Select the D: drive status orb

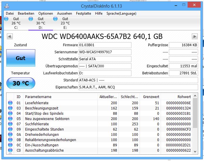click(x=31, y=19)
